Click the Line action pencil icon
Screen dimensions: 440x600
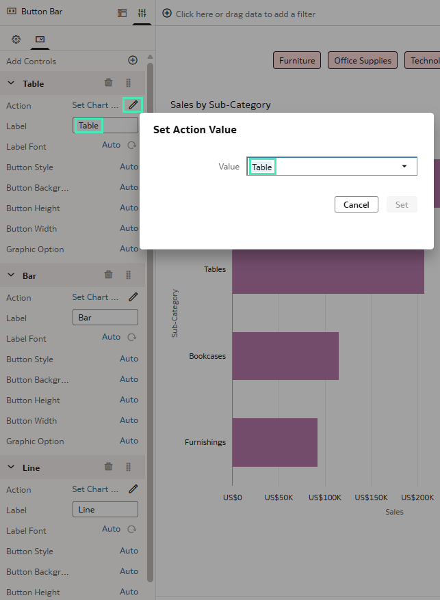[133, 489]
